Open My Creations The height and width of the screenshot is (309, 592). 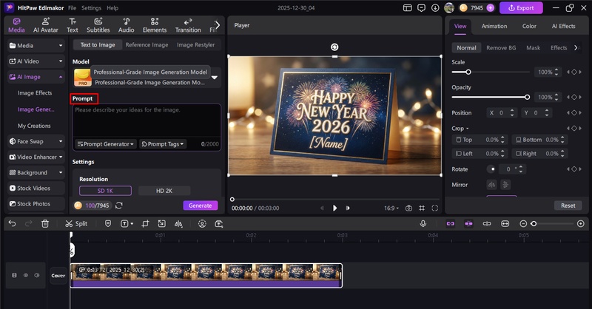point(34,126)
